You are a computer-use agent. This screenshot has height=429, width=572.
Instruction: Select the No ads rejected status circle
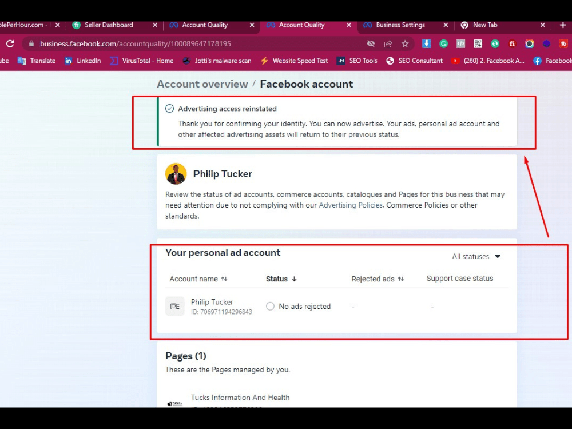pyautogui.click(x=270, y=306)
